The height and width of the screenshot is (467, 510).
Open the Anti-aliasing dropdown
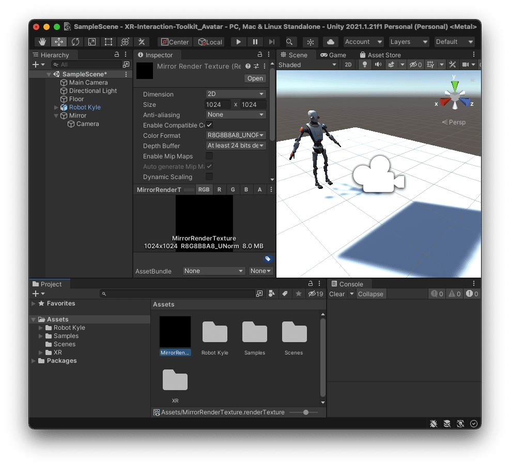[x=236, y=115]
